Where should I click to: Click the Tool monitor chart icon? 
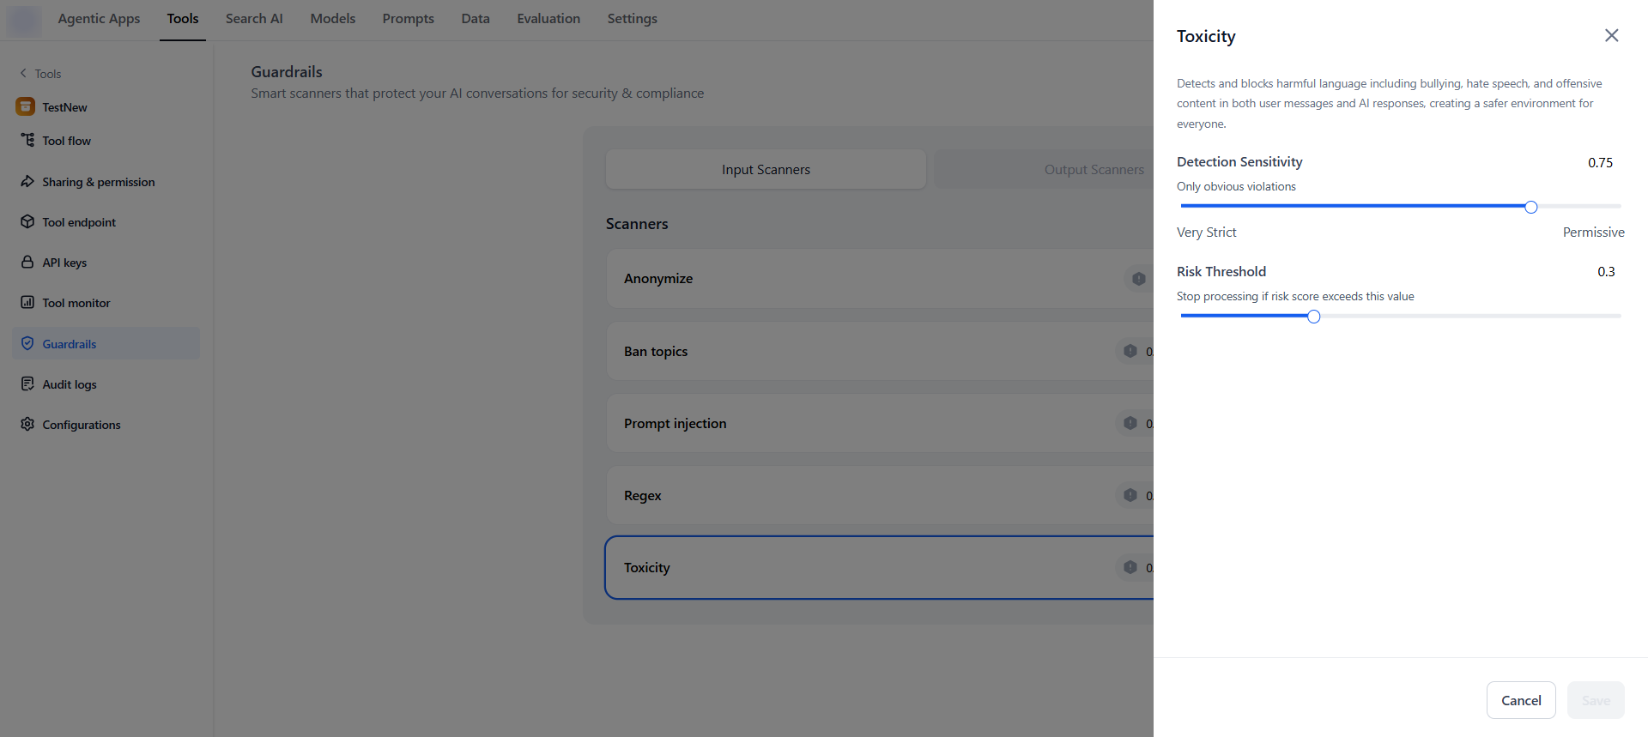pyautogui.click(x=27, y=303)
